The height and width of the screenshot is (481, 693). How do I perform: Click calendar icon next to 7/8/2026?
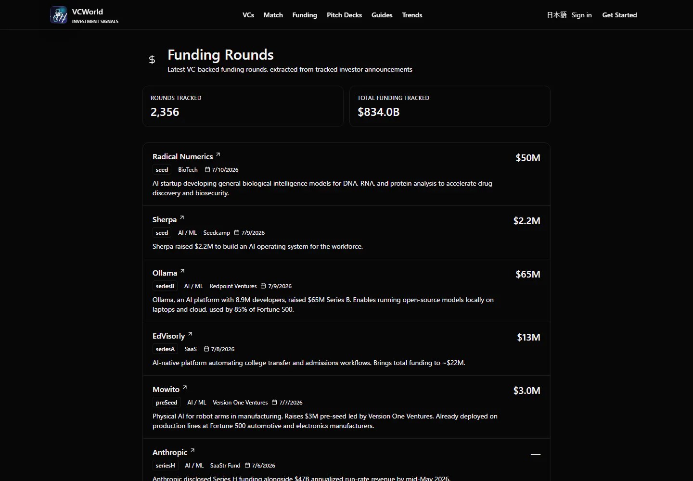[206, 349]
